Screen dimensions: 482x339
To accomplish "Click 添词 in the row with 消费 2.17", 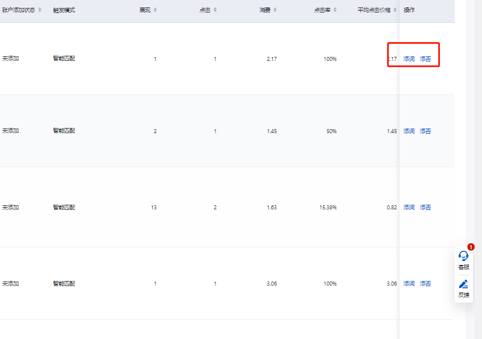I will click(x=409, y=59).
